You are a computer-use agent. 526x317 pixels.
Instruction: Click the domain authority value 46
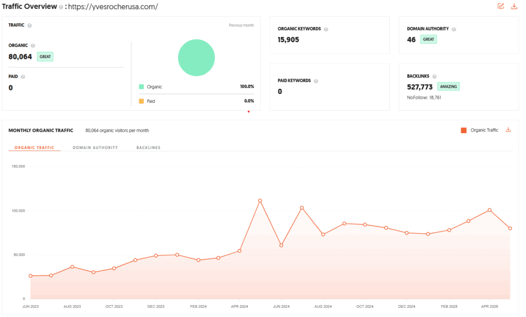pos(411,40)
